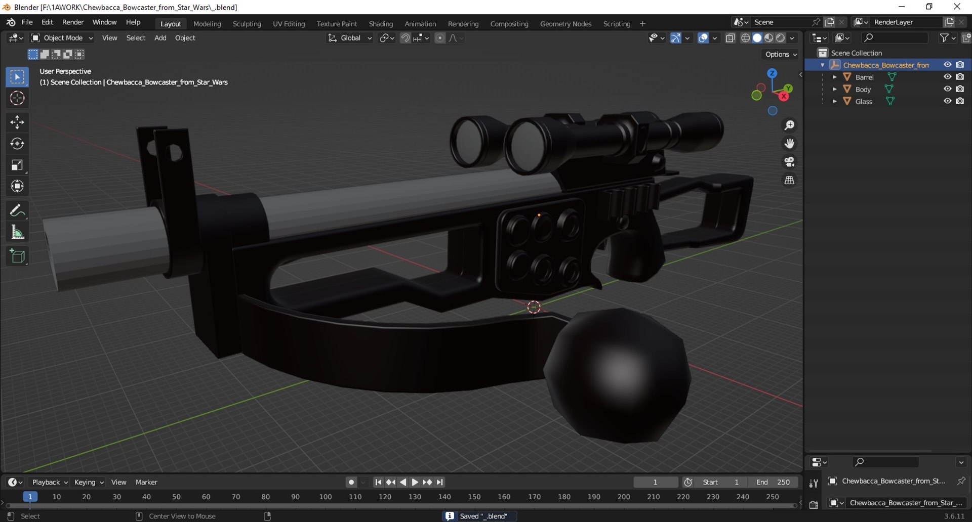Switch orthographic/perspective view grid icon

coord(789,180)
